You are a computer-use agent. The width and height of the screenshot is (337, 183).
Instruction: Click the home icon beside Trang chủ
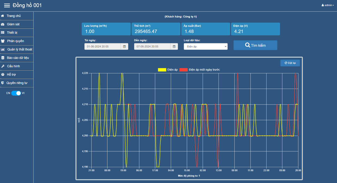tap(3, 16)
